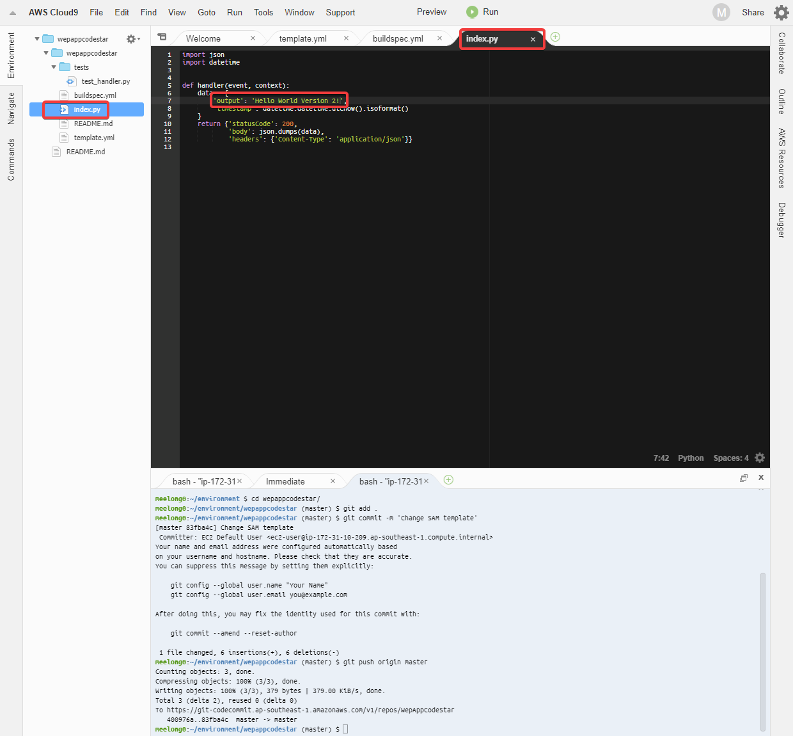This screenshot has height=736, width=793.
Task: Select index.py in file tree
Action: pyautogui.click(x=86, y=109)
